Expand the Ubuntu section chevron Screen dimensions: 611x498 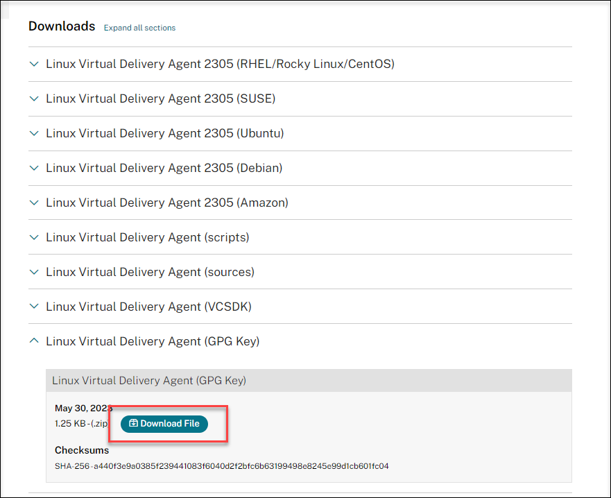tap(34, 133)
